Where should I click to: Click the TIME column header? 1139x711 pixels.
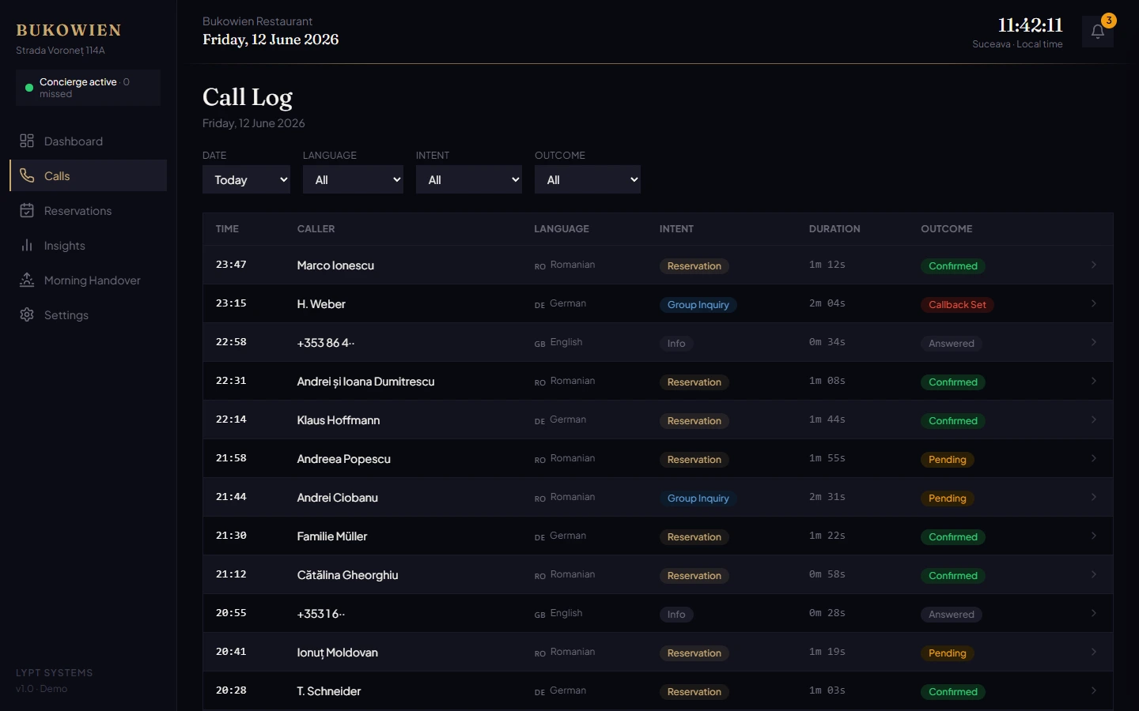coord(227,229)
